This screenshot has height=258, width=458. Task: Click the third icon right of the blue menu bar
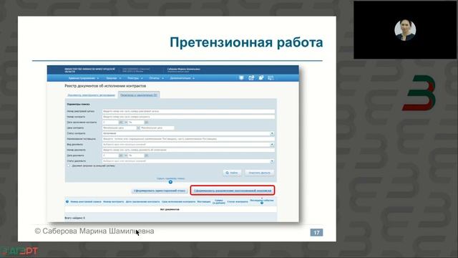point(260,78)
